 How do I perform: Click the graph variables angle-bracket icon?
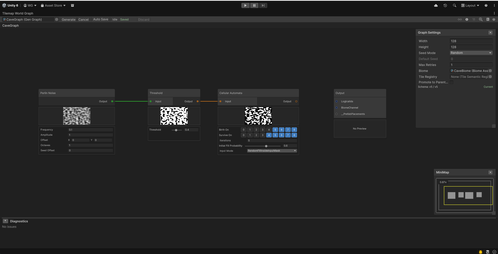(460, 19)
